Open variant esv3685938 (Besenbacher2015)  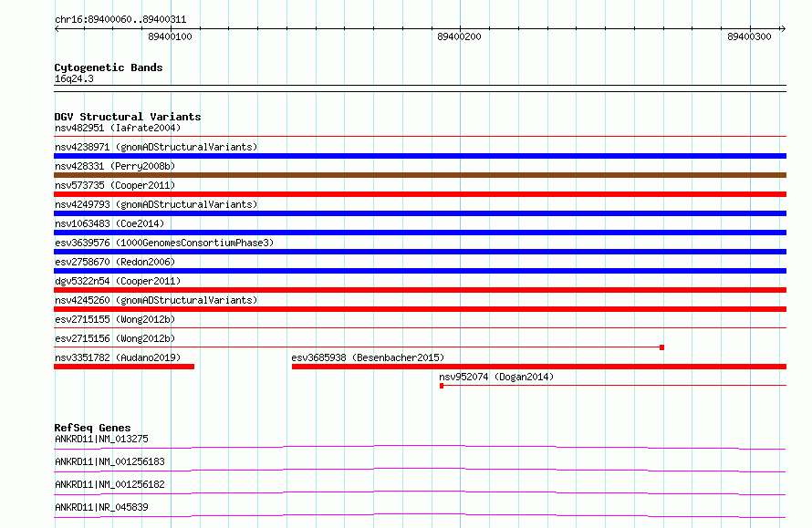tap(368, 357)
